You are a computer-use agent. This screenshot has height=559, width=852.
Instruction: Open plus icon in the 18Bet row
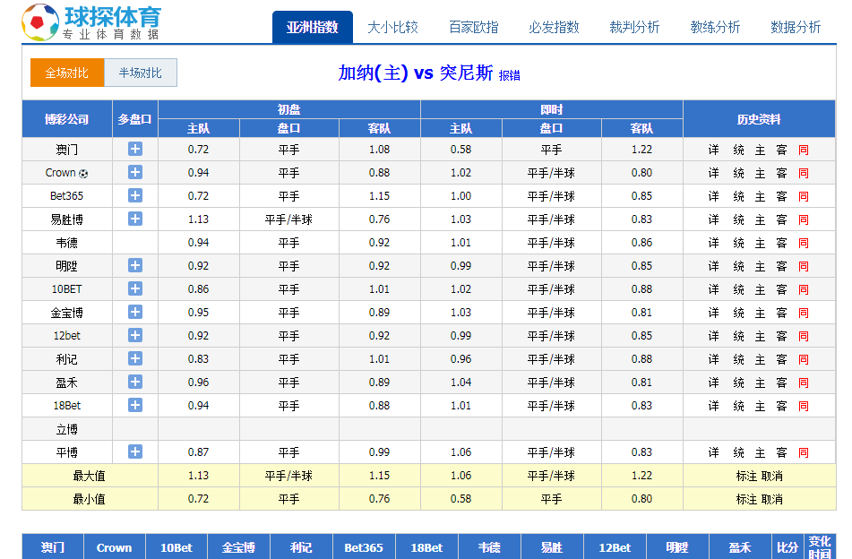(135, 405)
